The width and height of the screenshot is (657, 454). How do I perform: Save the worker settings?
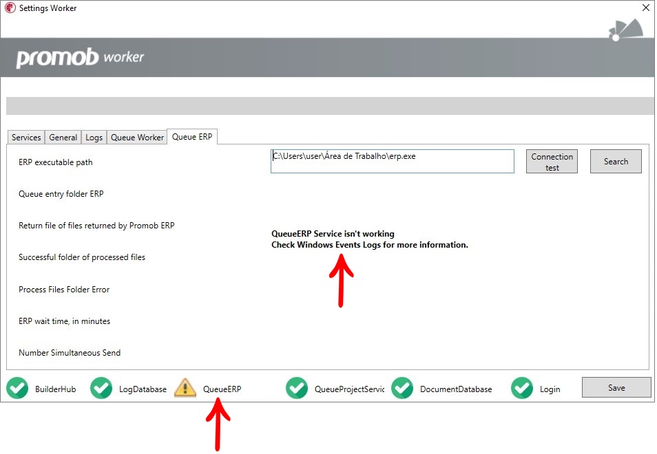(616, 387)
